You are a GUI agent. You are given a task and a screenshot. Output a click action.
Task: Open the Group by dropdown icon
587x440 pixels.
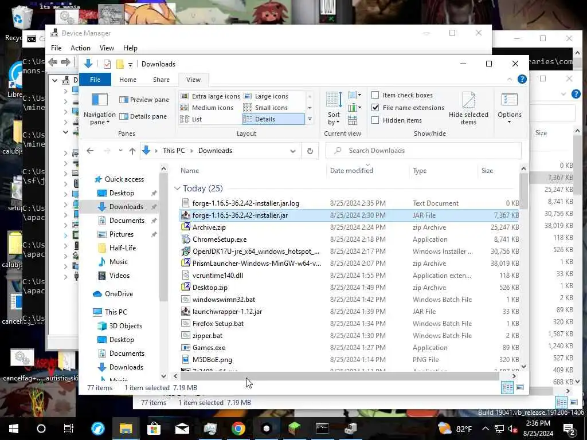click(354, 95)
